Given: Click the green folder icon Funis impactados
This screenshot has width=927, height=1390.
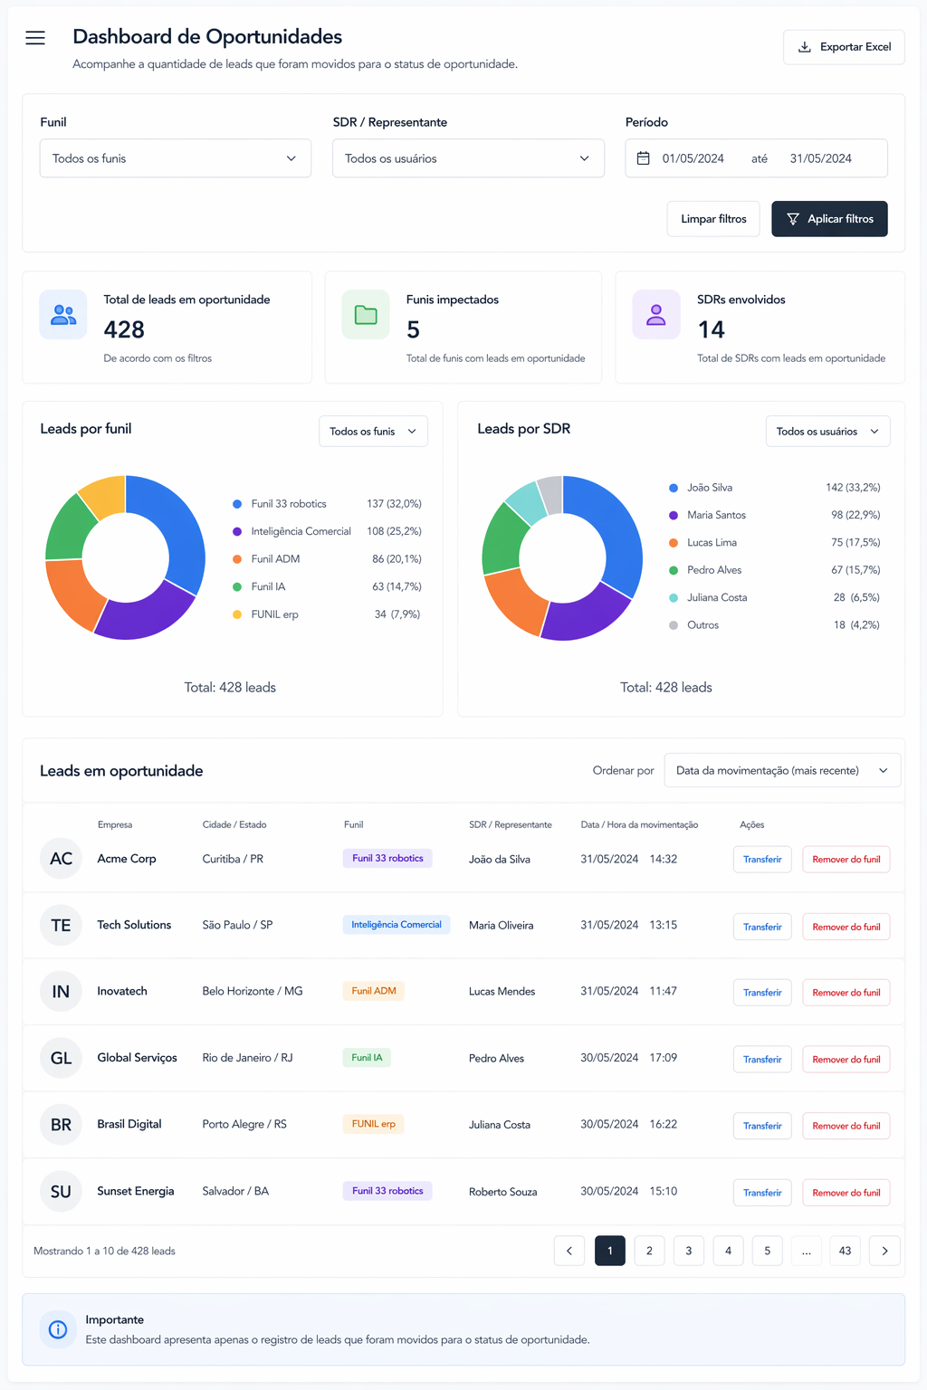Looking at the screenshot, I should point(366,315).
